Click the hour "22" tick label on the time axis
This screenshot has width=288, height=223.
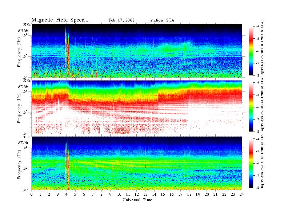(224, 195)
